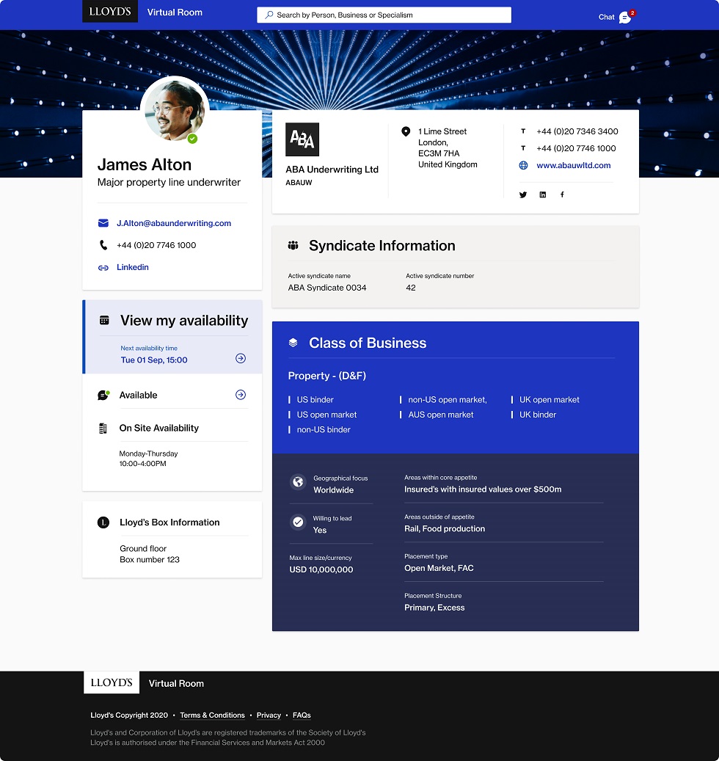Click the US open market entry
Viewport: 719px width, 761px height.
click(x=326, y=415)
